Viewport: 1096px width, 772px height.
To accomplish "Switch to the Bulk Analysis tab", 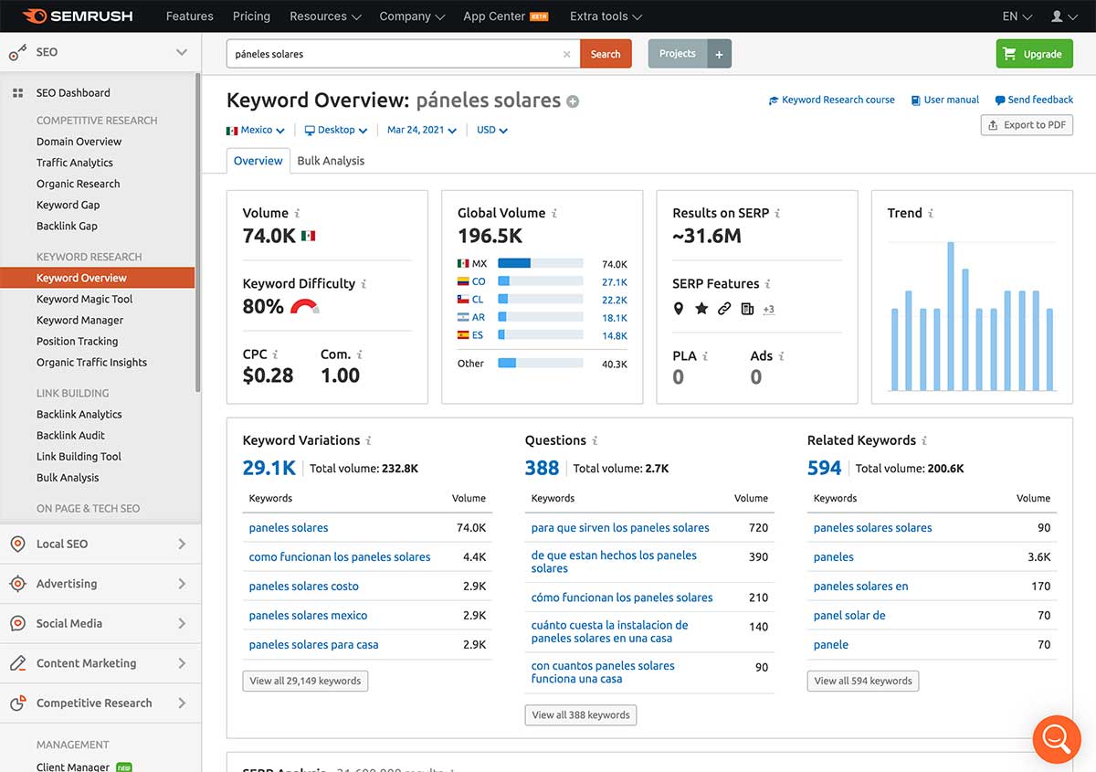I will (x=331, y=161).
